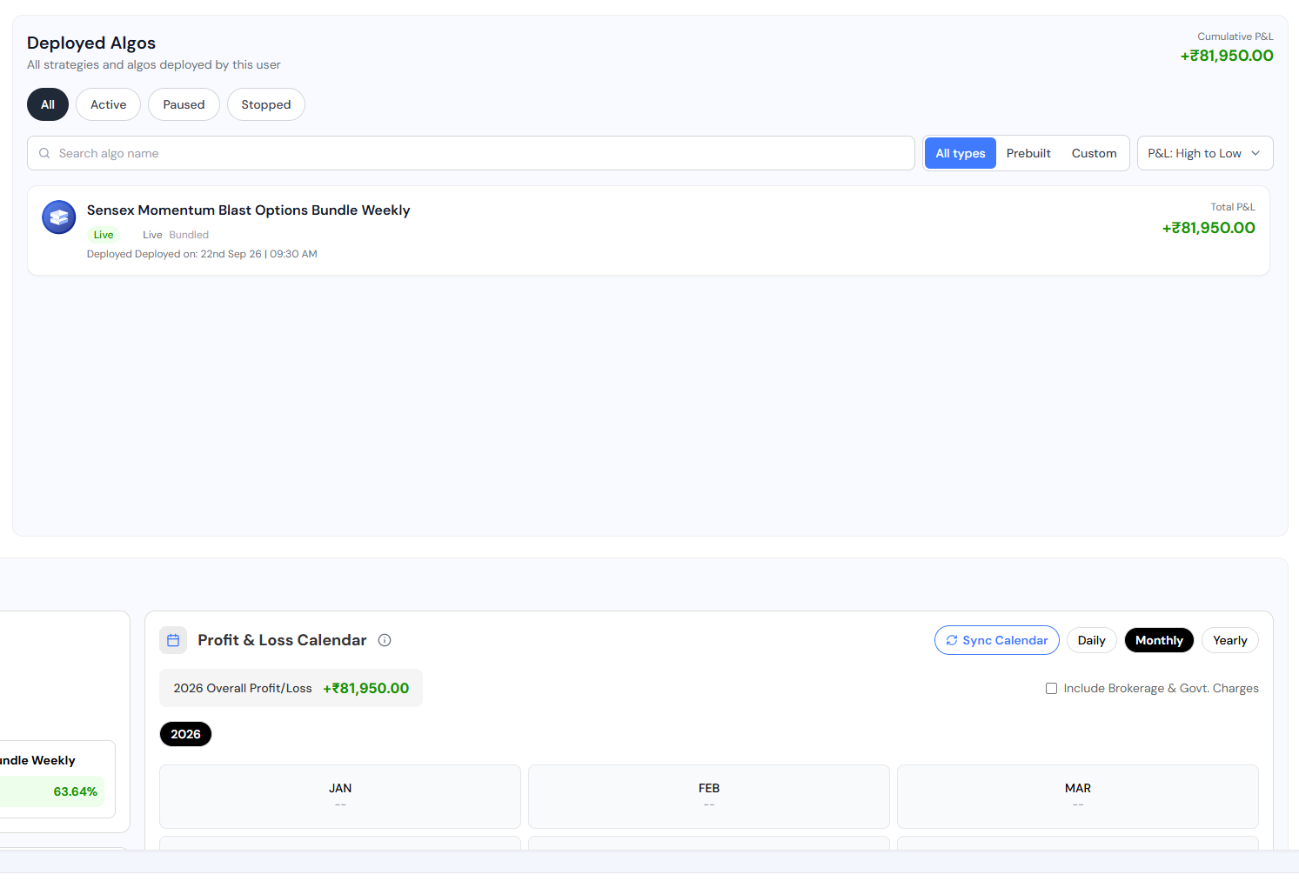Switch calendar to Daily view

click(x=1092, y=640)
